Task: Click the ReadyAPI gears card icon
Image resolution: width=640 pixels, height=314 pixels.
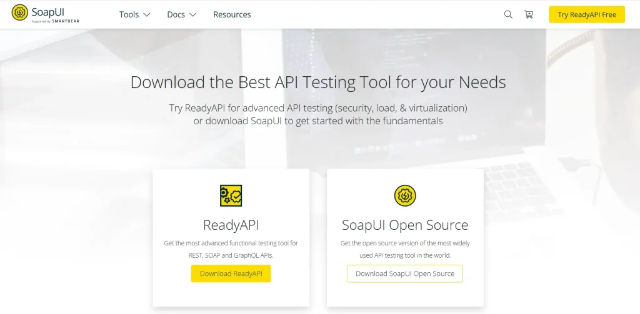Action: tap(231, 195)
